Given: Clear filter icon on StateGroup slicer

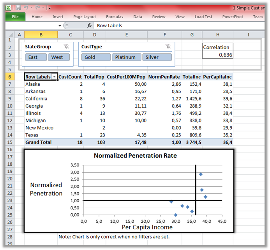Looking at the screenshot, I should tap(66, 47).
